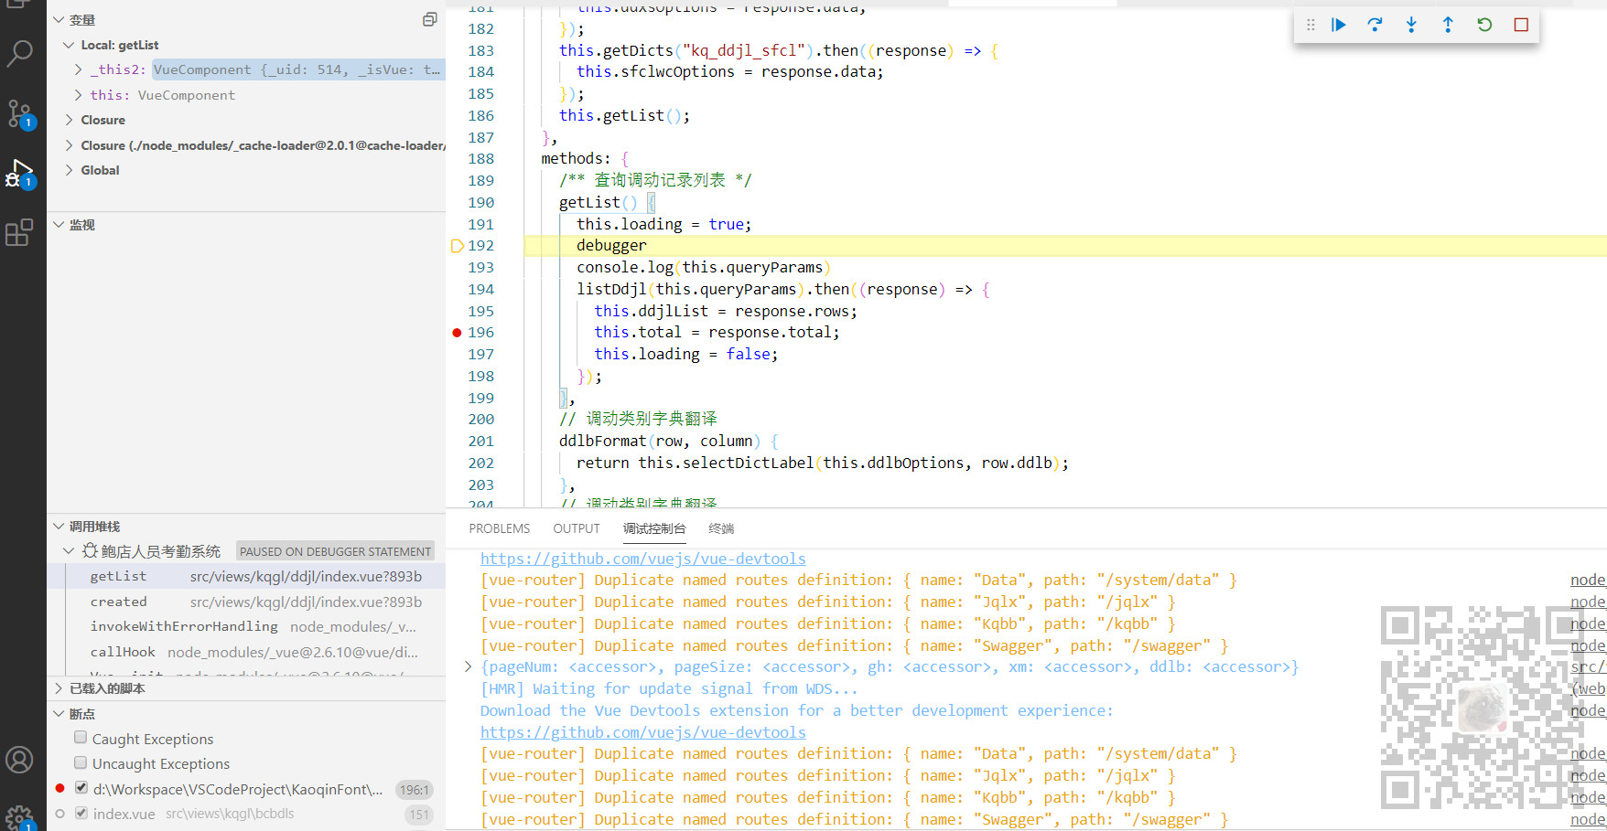Continue debugging execution
The width and height of the screenshot is (1607, 831).
tap(1338, 25)
